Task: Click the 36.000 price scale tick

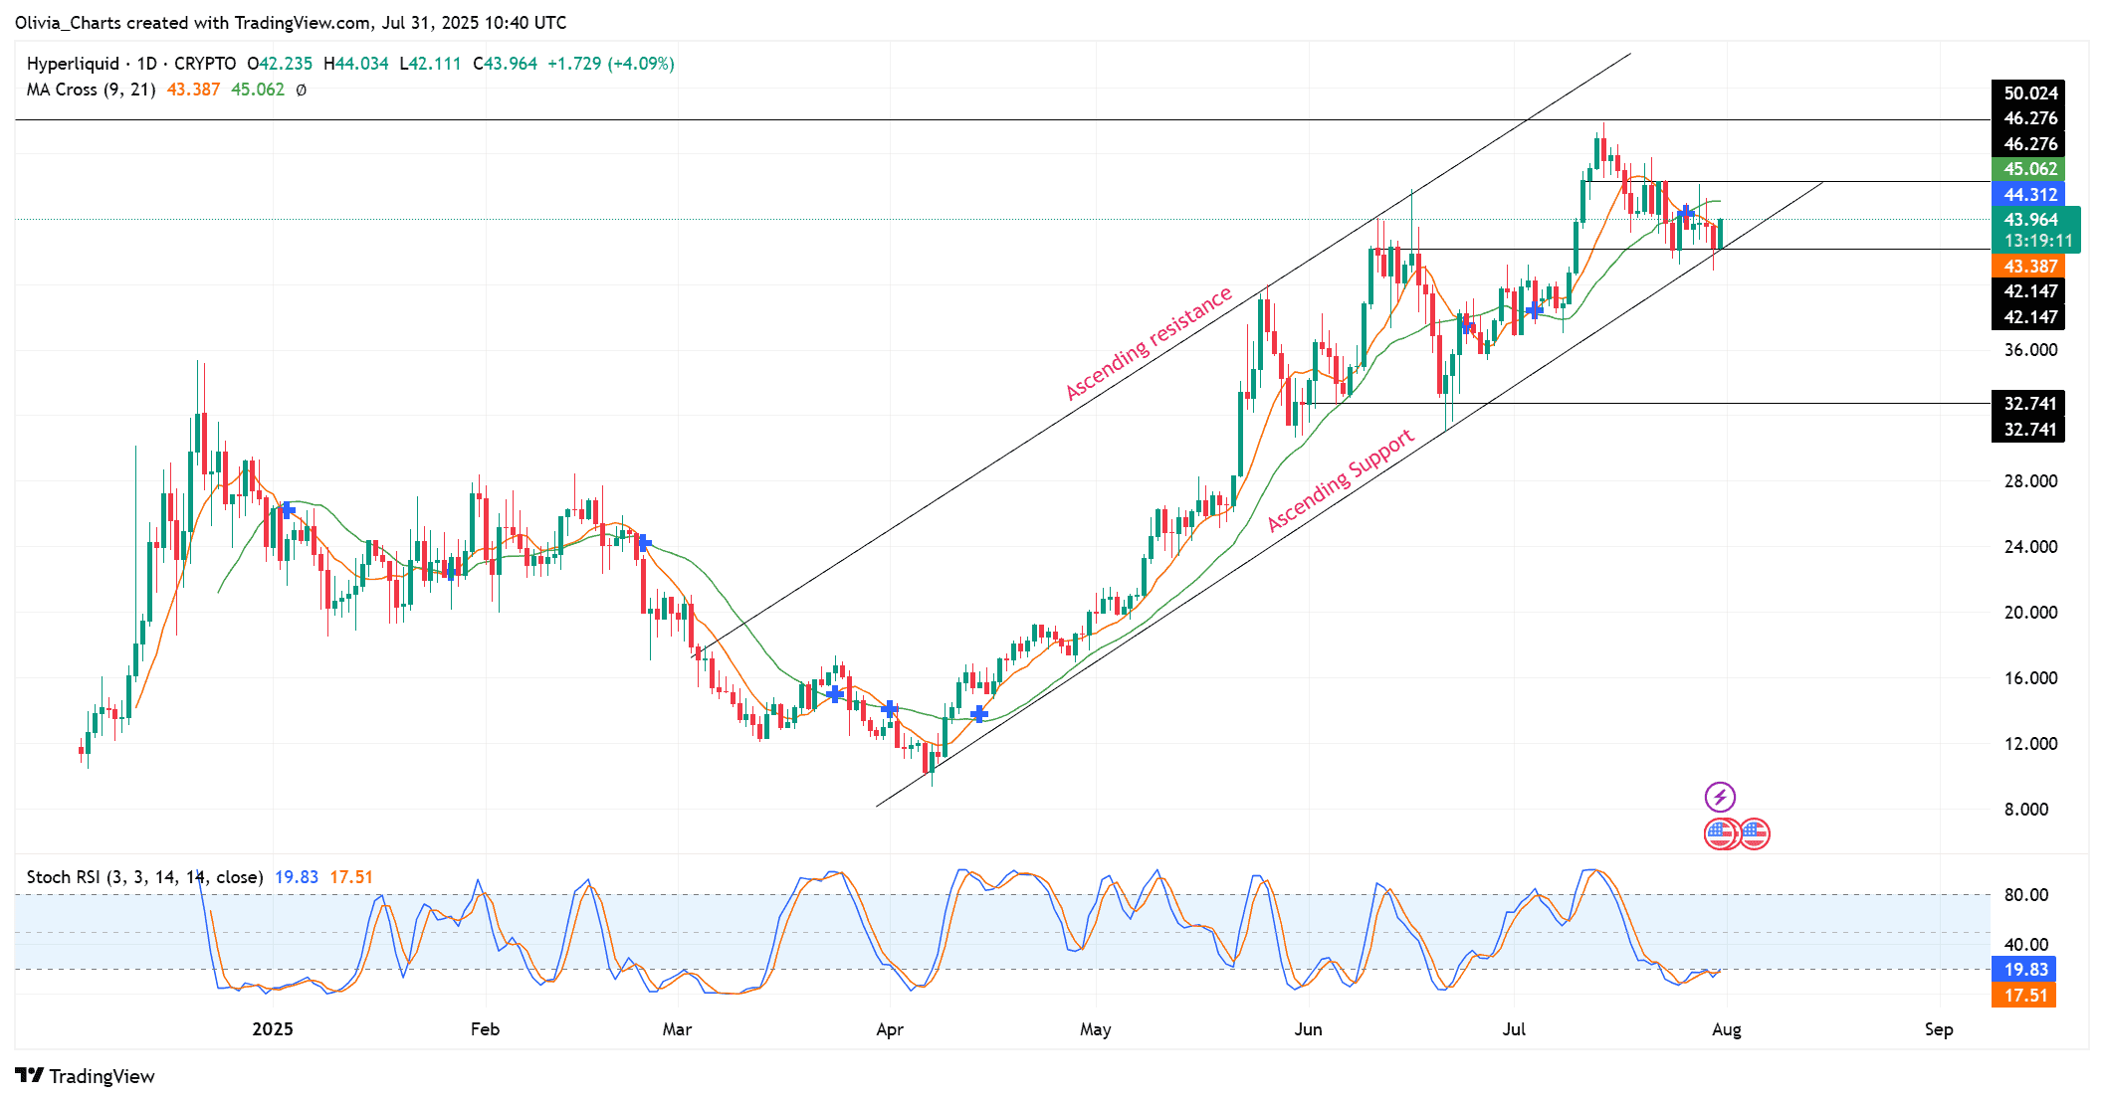Action: point(2030,350)
